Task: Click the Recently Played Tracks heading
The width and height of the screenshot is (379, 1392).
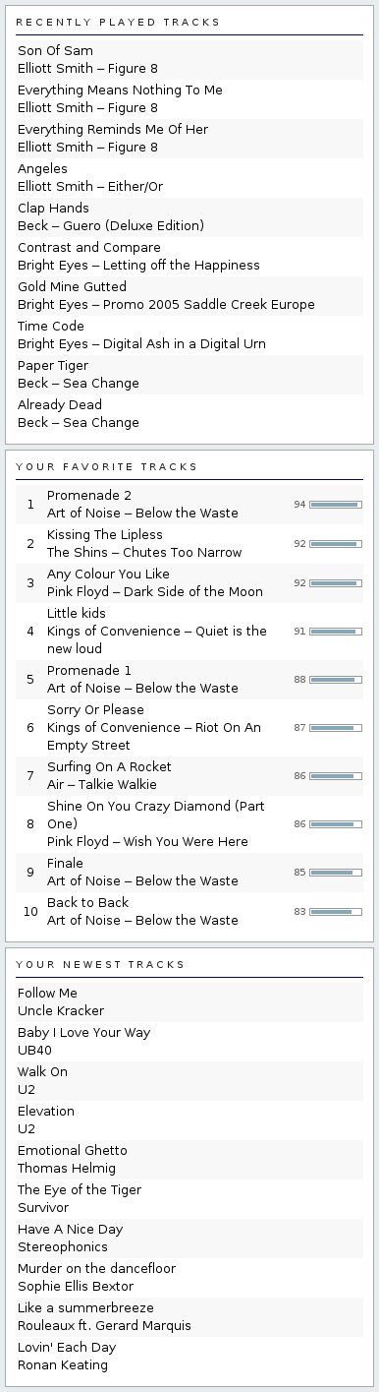Action: [x=118, y=22]
